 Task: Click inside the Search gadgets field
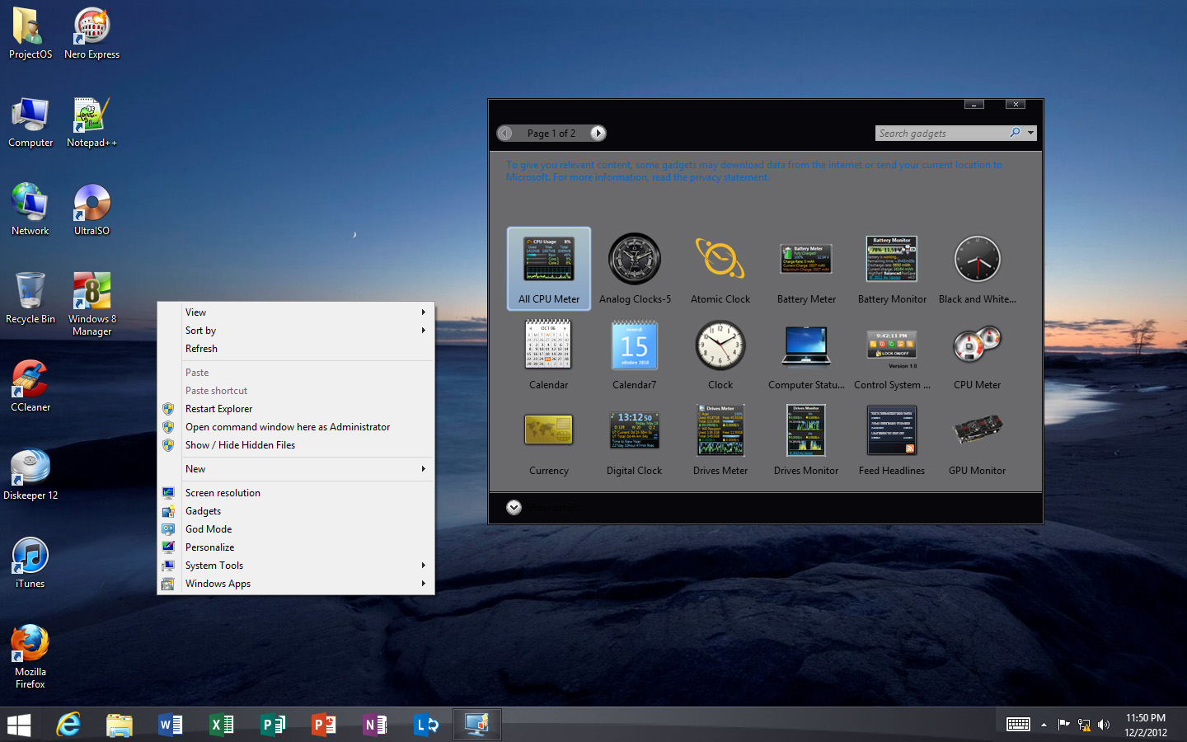pos(940,133)
